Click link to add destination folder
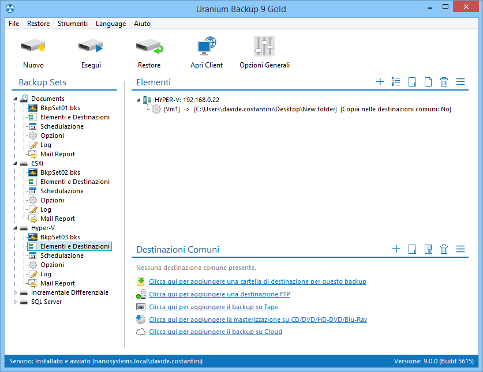This screenshot has width=483, height=372. [x=257, y=281]
